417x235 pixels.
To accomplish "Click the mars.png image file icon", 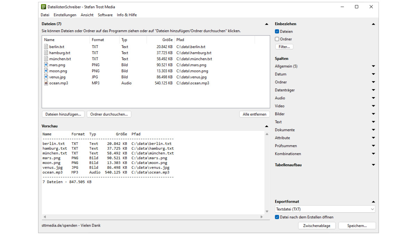I will pyautogui.click(x=46, y=65).
